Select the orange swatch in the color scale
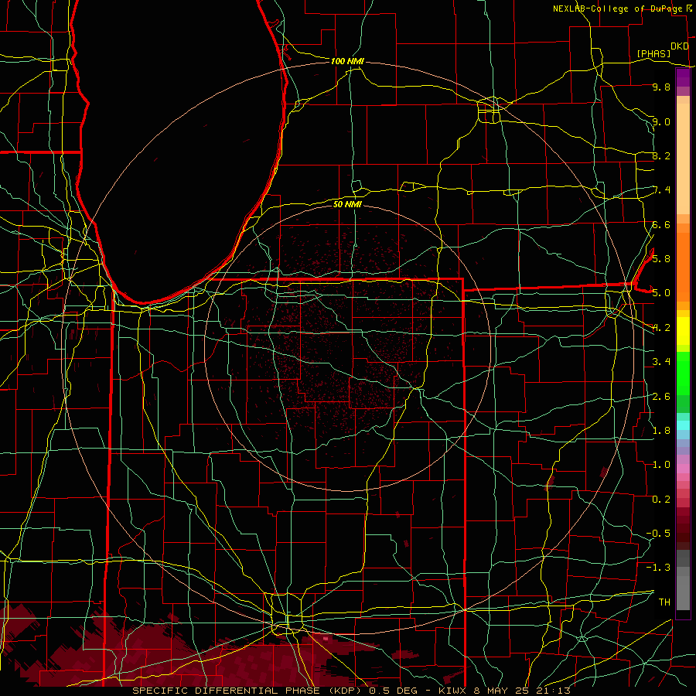This screenshot has height=696, width=696. coord(683,268)
